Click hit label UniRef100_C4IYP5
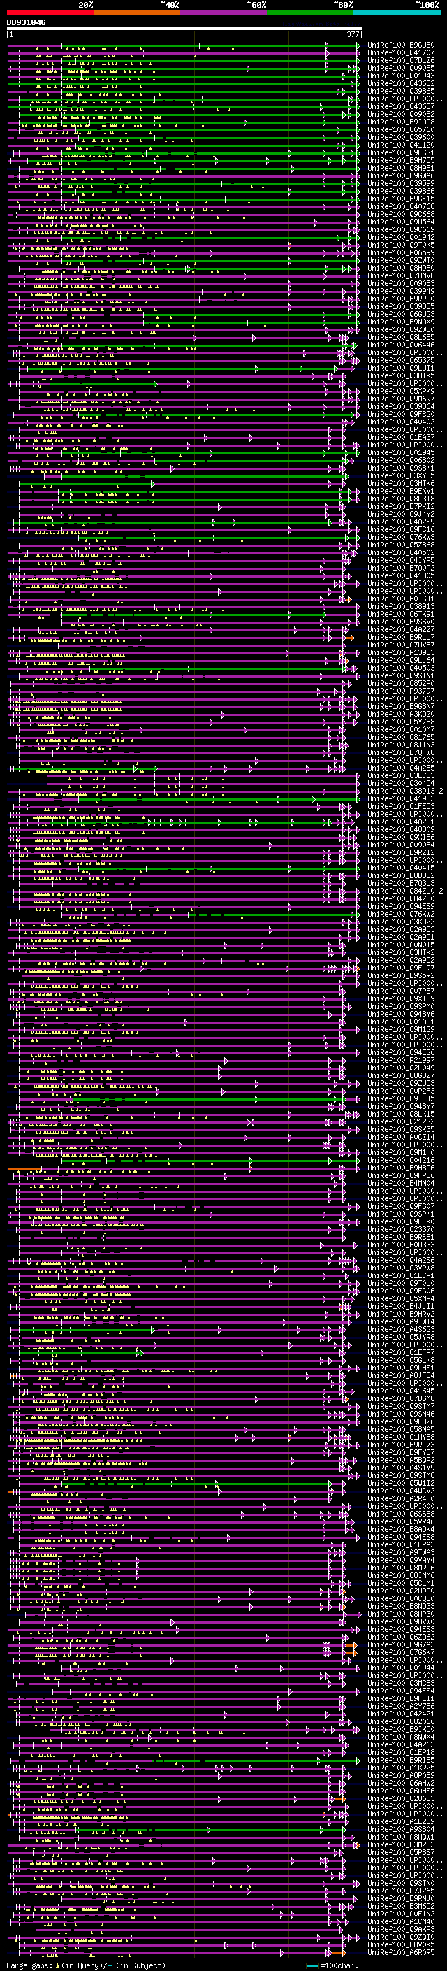Image resolution: width=447 pixels, height=1971 pixels. (x=401, y=561)
